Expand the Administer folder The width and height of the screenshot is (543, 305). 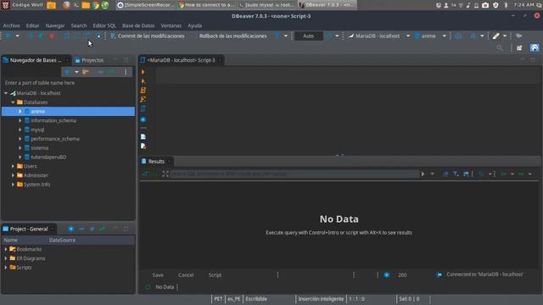point(13,175)
